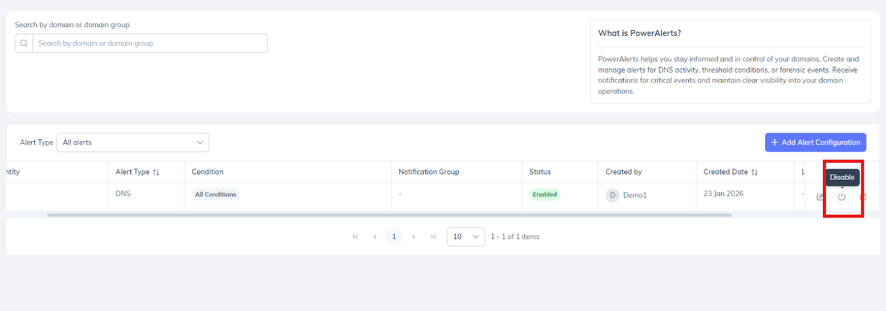Click the 23 Jan 2026 created date
The height and width of the screenshot is (311, 886).
coord(723,194)
